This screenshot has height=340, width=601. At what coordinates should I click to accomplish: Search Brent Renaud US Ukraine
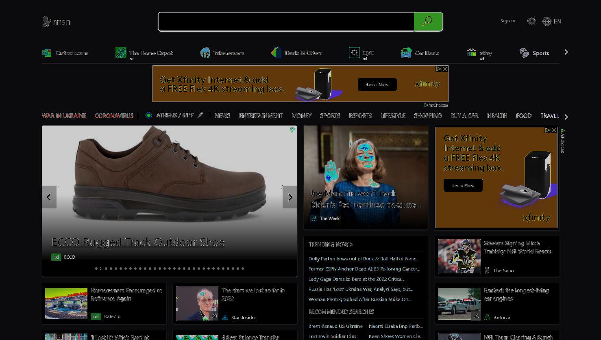(x=335, y=326)
